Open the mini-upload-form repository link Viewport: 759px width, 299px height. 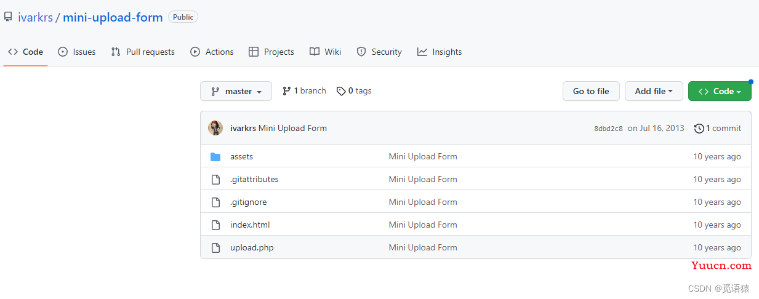click(113, 17)
